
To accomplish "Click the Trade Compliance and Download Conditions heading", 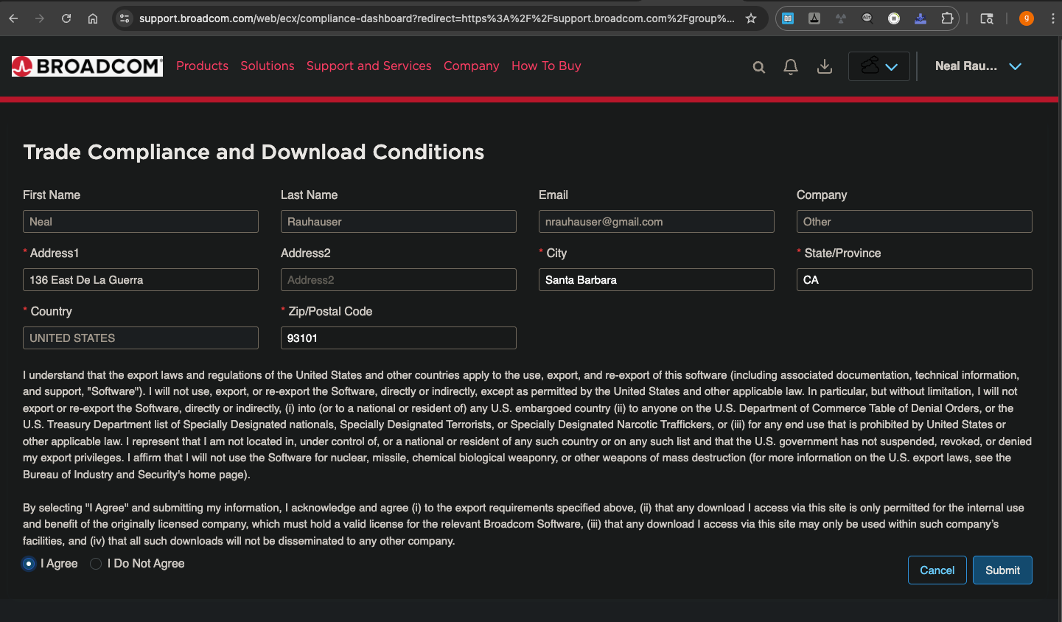I will pyautogui.click(x=254, y=152).
